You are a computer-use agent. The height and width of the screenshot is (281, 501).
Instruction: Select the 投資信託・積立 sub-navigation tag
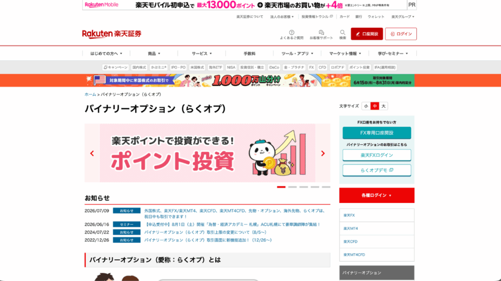(252, 67)
